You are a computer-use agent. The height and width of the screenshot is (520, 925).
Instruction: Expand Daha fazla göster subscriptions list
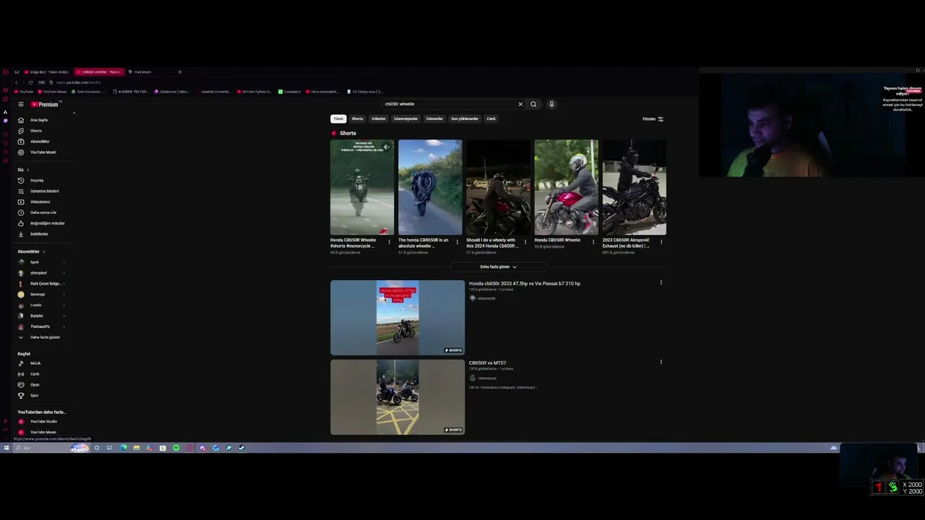[45, 337]
